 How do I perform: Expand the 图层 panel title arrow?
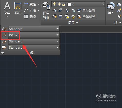77,23
